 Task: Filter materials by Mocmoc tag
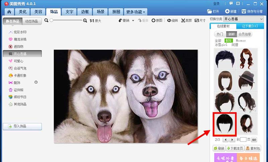click(241, 41)
